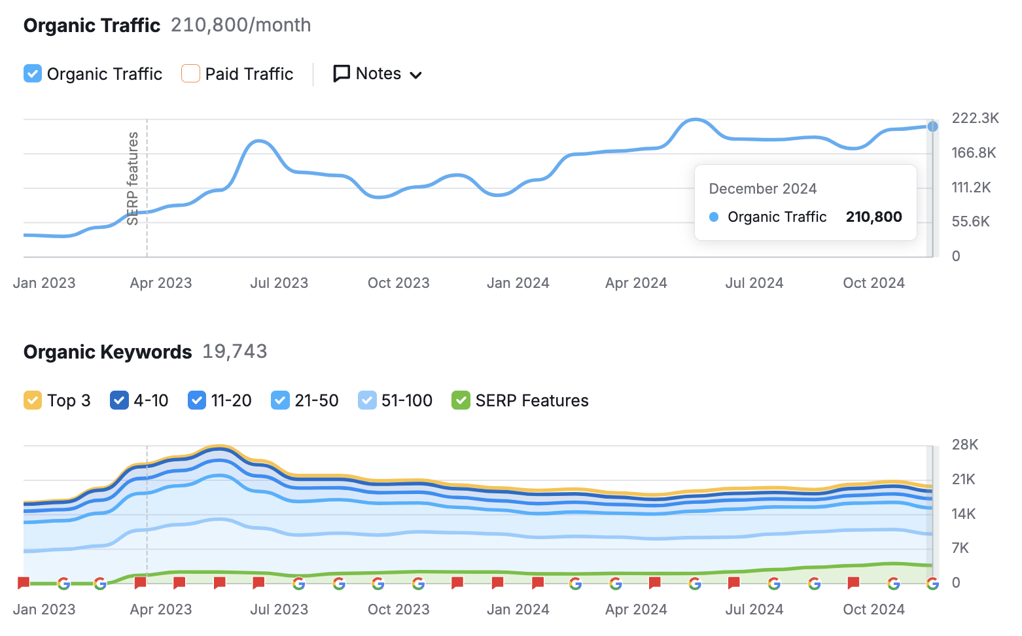Disable the Organic Traffic checkbox
Screen dimensions: 1022x636
coord(32,73)
